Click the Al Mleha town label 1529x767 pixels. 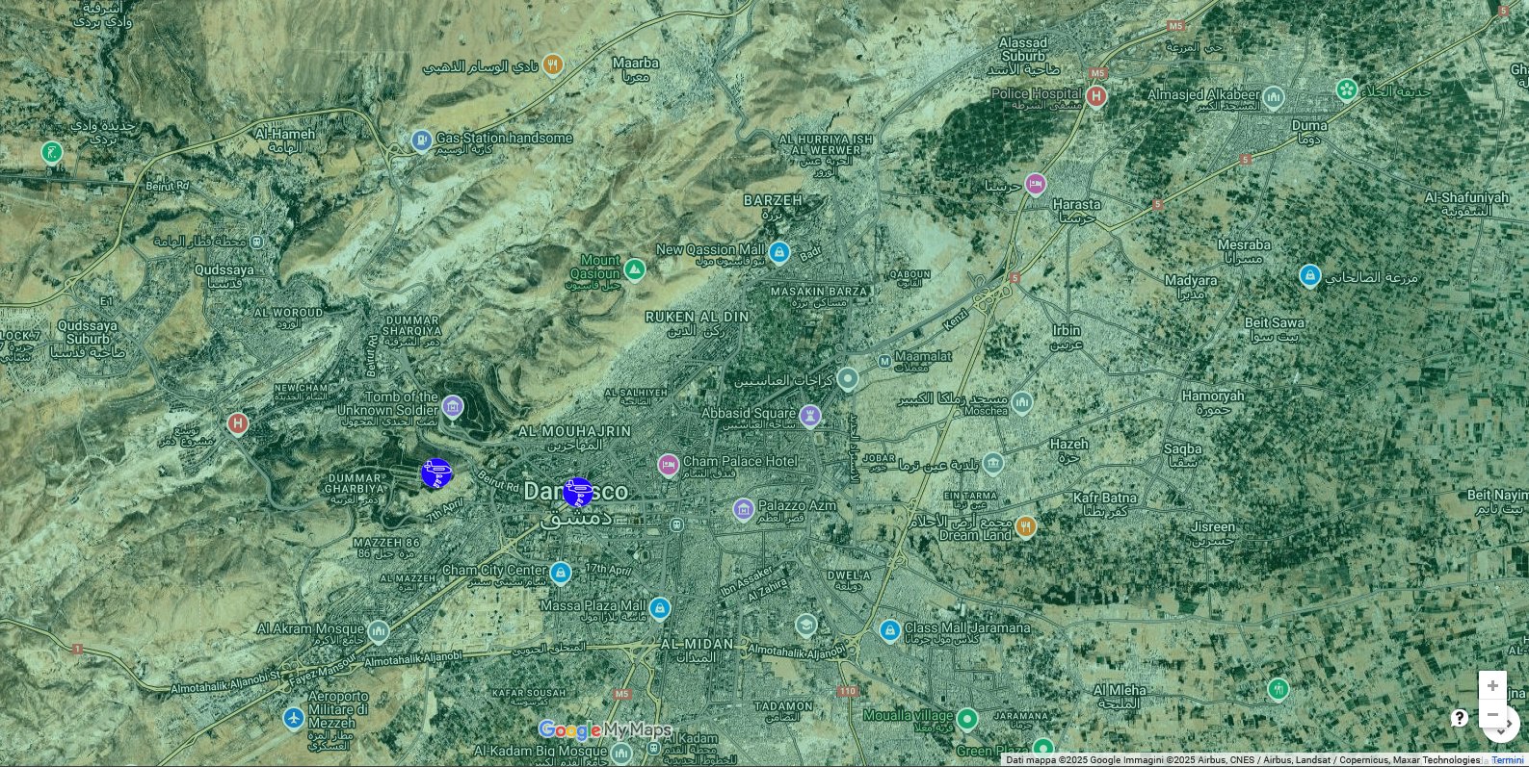(1120, 696)
